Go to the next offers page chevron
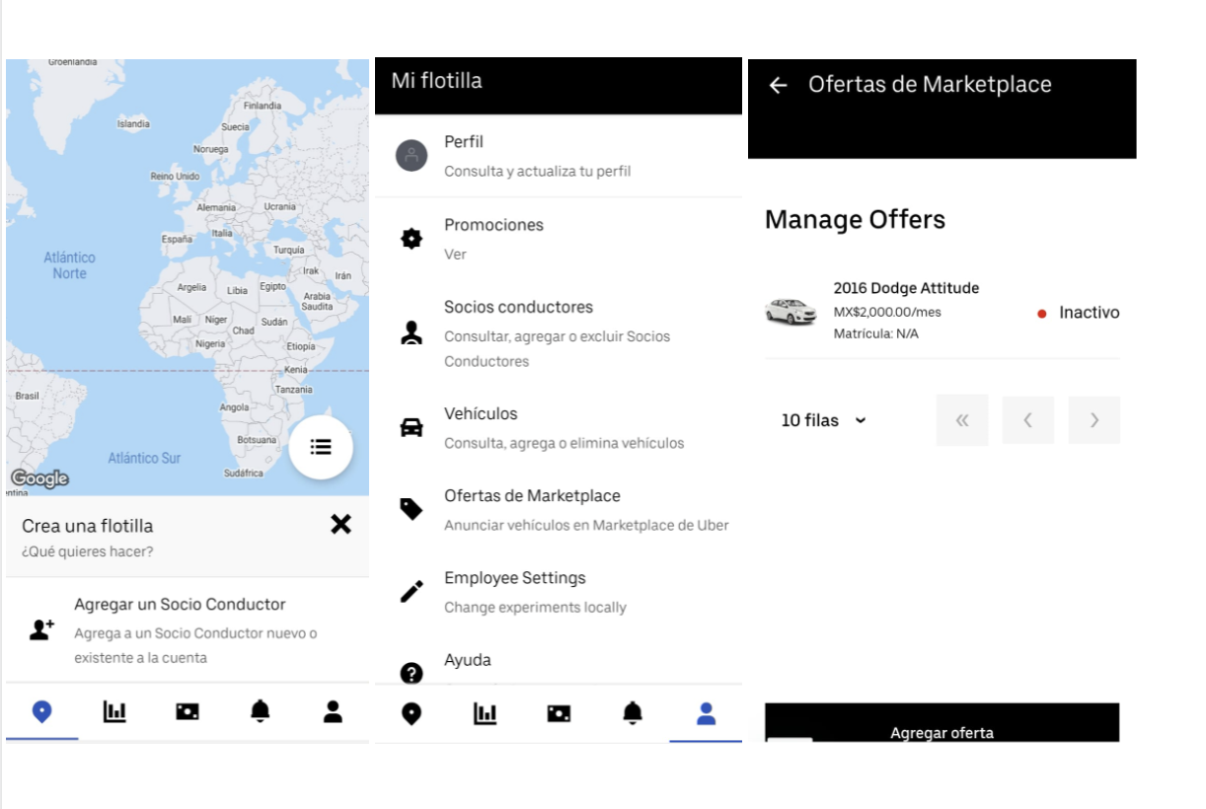1206x809 pixels. 1093,419
